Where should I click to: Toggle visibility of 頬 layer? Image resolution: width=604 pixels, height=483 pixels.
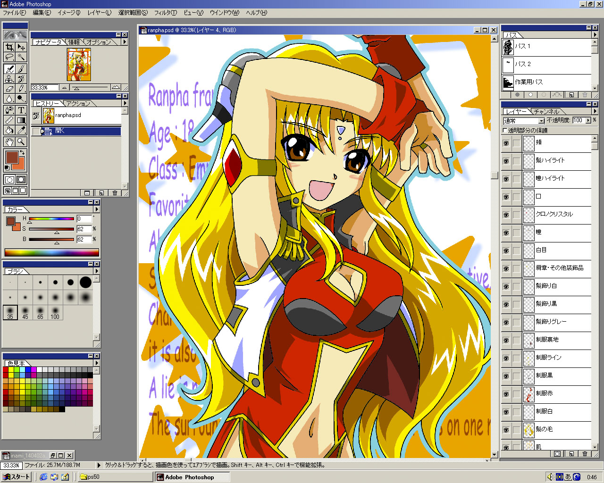pyautogui.click(x=506, y=142)
